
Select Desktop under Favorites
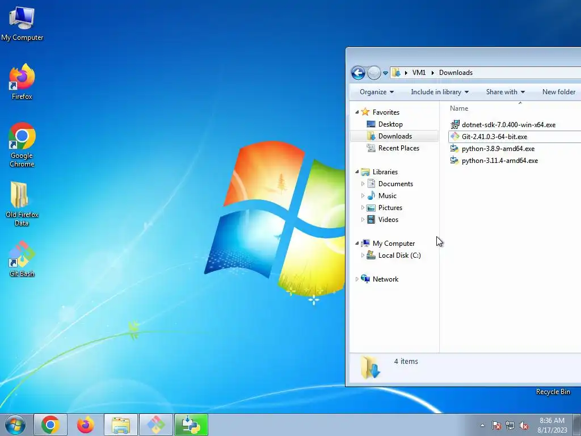click(390, 124)
